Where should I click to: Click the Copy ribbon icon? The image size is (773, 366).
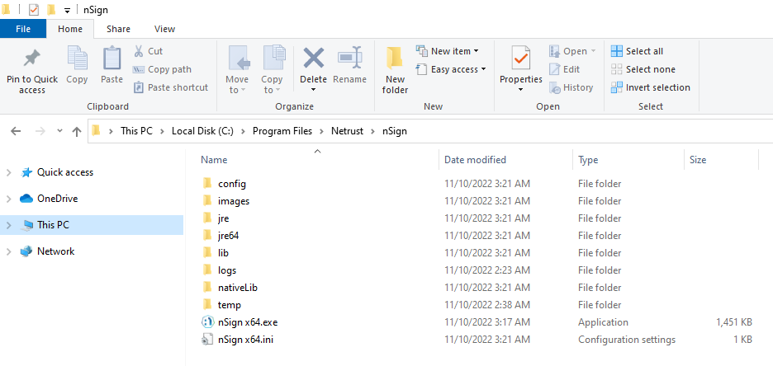click(x=77, y=59)
